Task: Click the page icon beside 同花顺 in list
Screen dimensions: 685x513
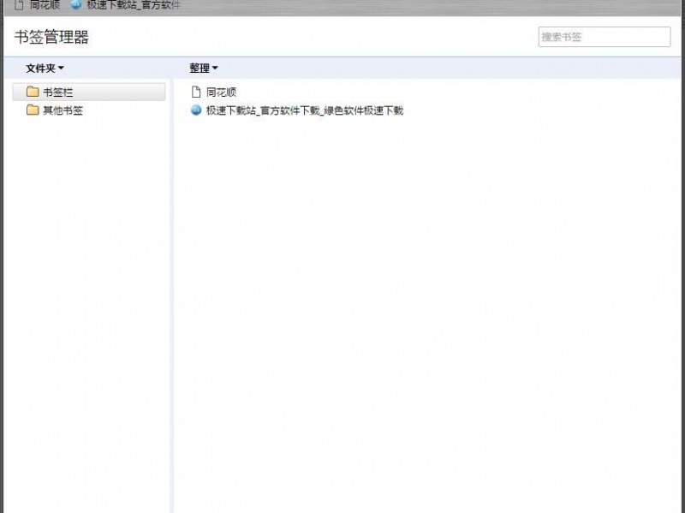Action: (195, 92)
